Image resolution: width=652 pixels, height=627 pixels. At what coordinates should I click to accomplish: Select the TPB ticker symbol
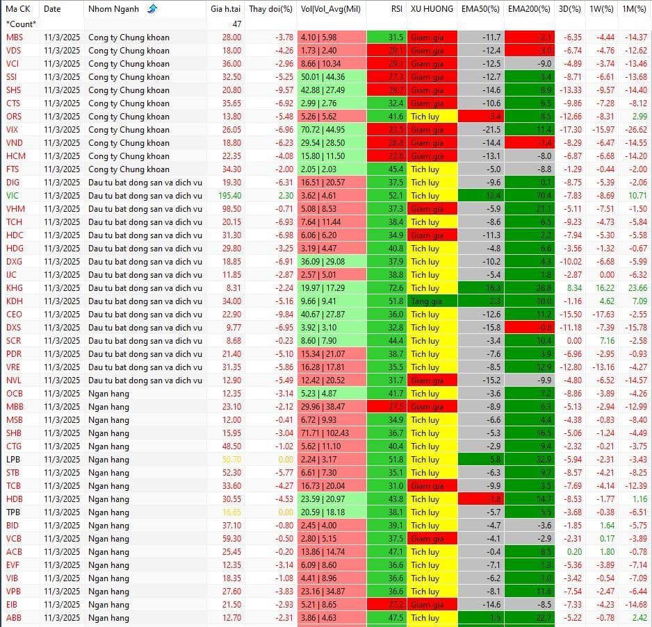pos(13,512)
